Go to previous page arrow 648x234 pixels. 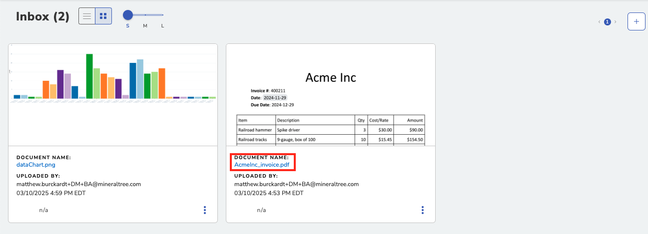[x=600, y=22]
